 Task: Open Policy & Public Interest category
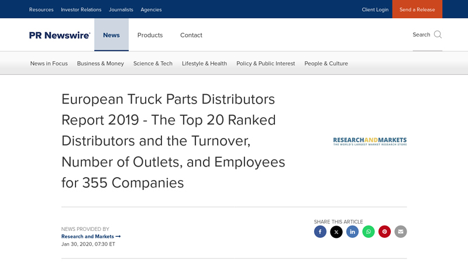pos(266,64)
